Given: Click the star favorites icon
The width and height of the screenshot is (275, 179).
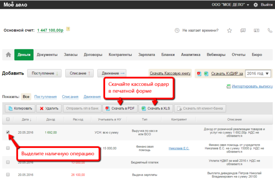Looking at the screenshot, I should click(x=230, y=31).
